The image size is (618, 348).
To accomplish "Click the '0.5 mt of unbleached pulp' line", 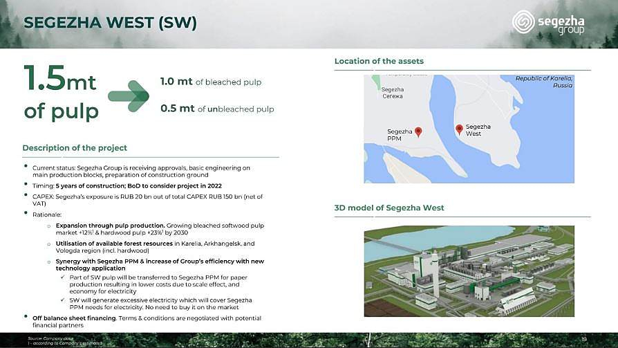I will point(217,109).
